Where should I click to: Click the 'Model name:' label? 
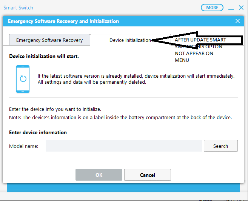click(24, 146)
